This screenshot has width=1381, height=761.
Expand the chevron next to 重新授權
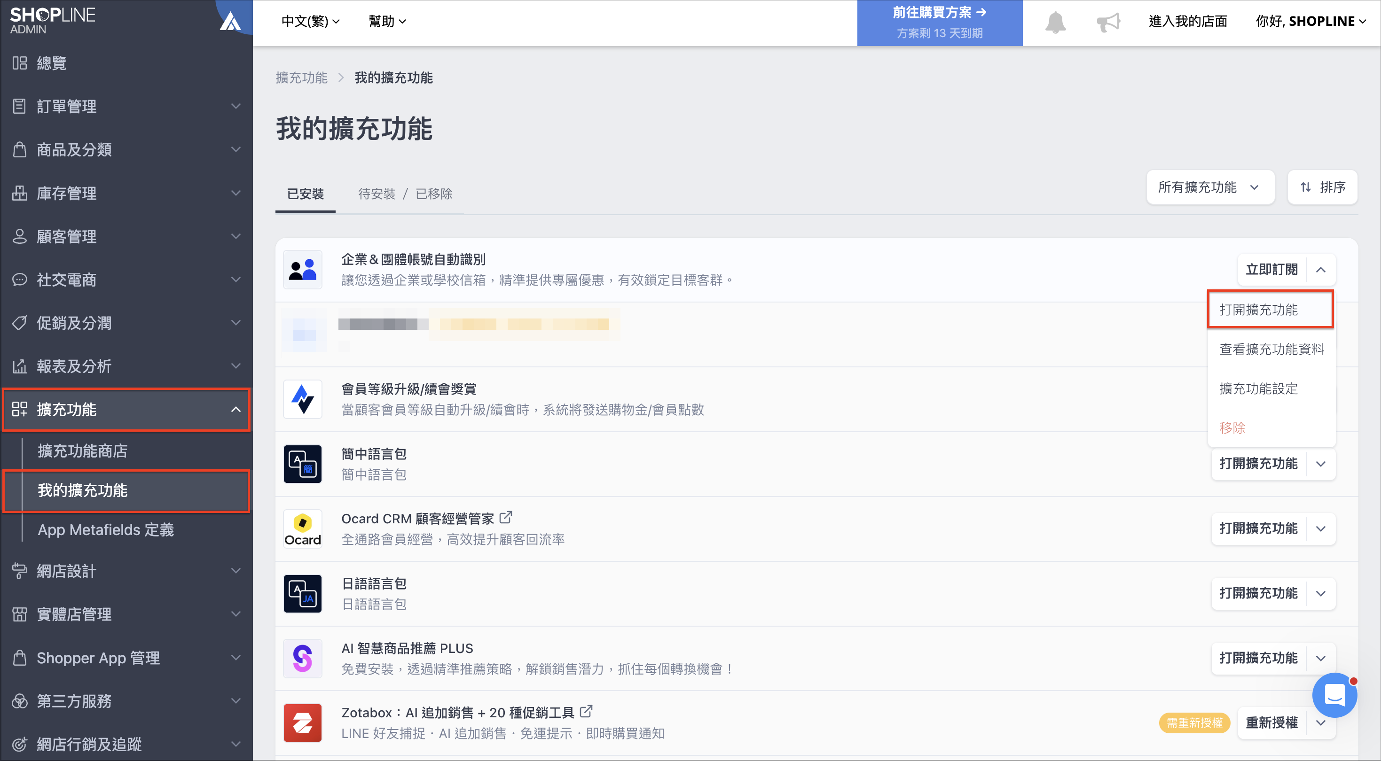tap(1320, 723)
